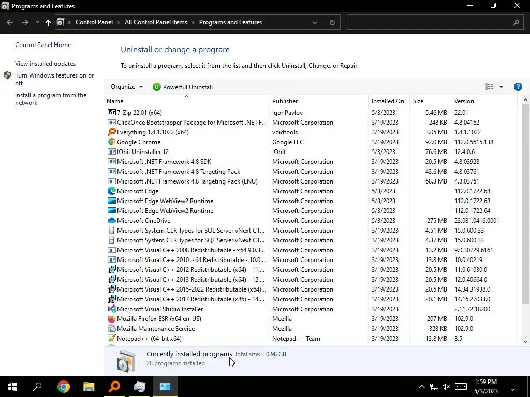Open the notification center icon
This screenshot has width=530, height=397.
click(x=513, y=387)
